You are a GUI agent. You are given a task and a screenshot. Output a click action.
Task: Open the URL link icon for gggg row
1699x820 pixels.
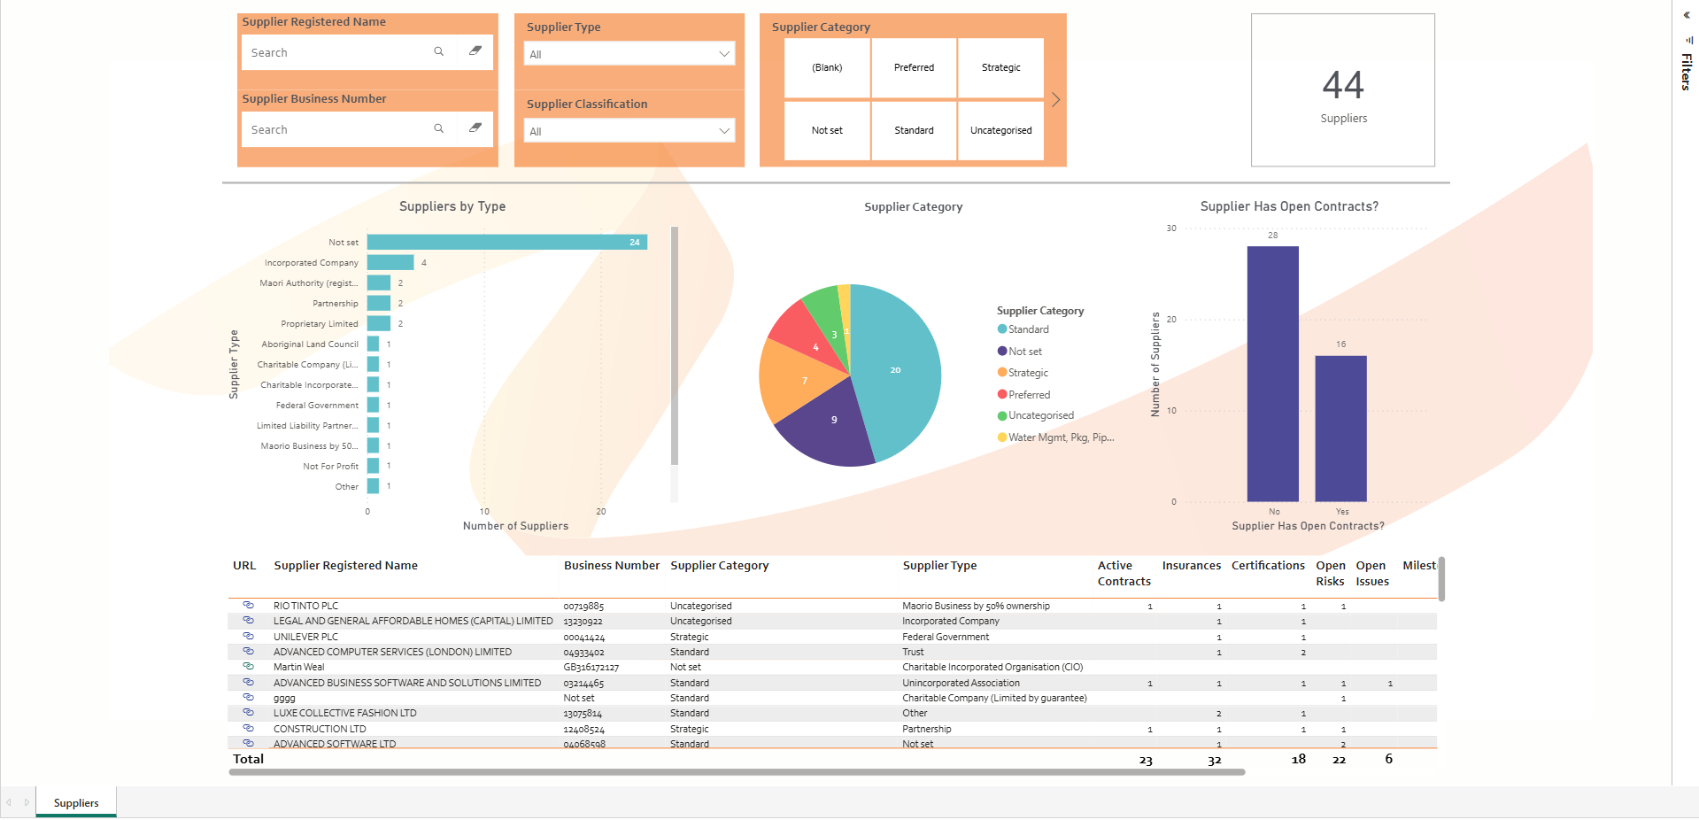click(x=248, y=697)
